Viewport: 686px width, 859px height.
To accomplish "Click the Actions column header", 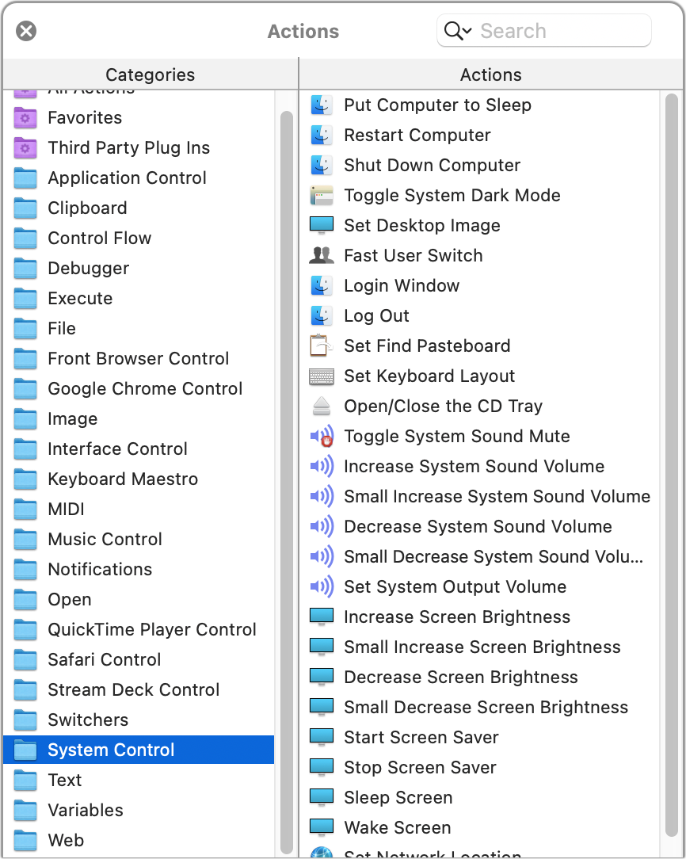I will 491,74.
